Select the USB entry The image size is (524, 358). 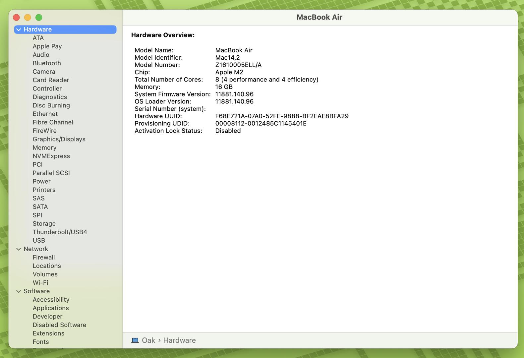39,241
